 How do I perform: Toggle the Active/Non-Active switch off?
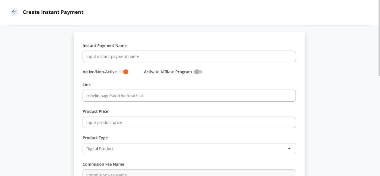[124, 72]
